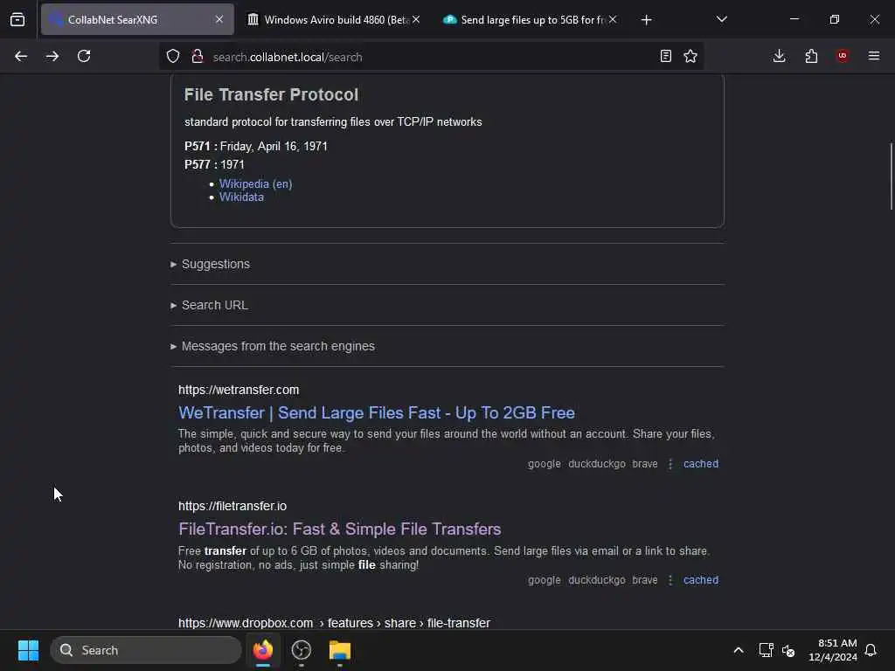The height and width of the screenshot is (671, 895).
Task: Open the tracking protection shield icon
Action: click(173, 56)
